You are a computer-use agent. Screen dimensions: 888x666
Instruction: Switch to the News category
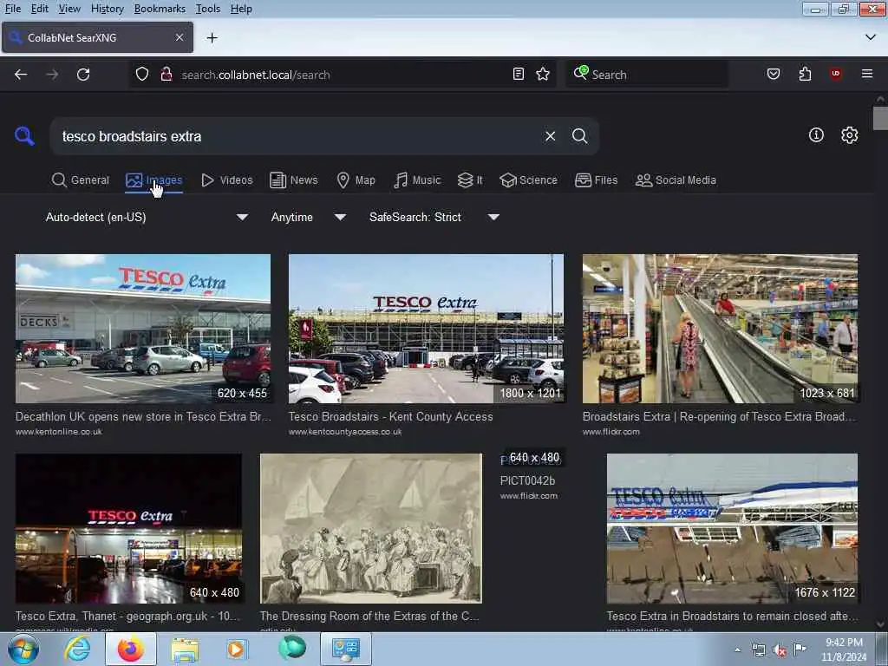click(x=294, y=180)
